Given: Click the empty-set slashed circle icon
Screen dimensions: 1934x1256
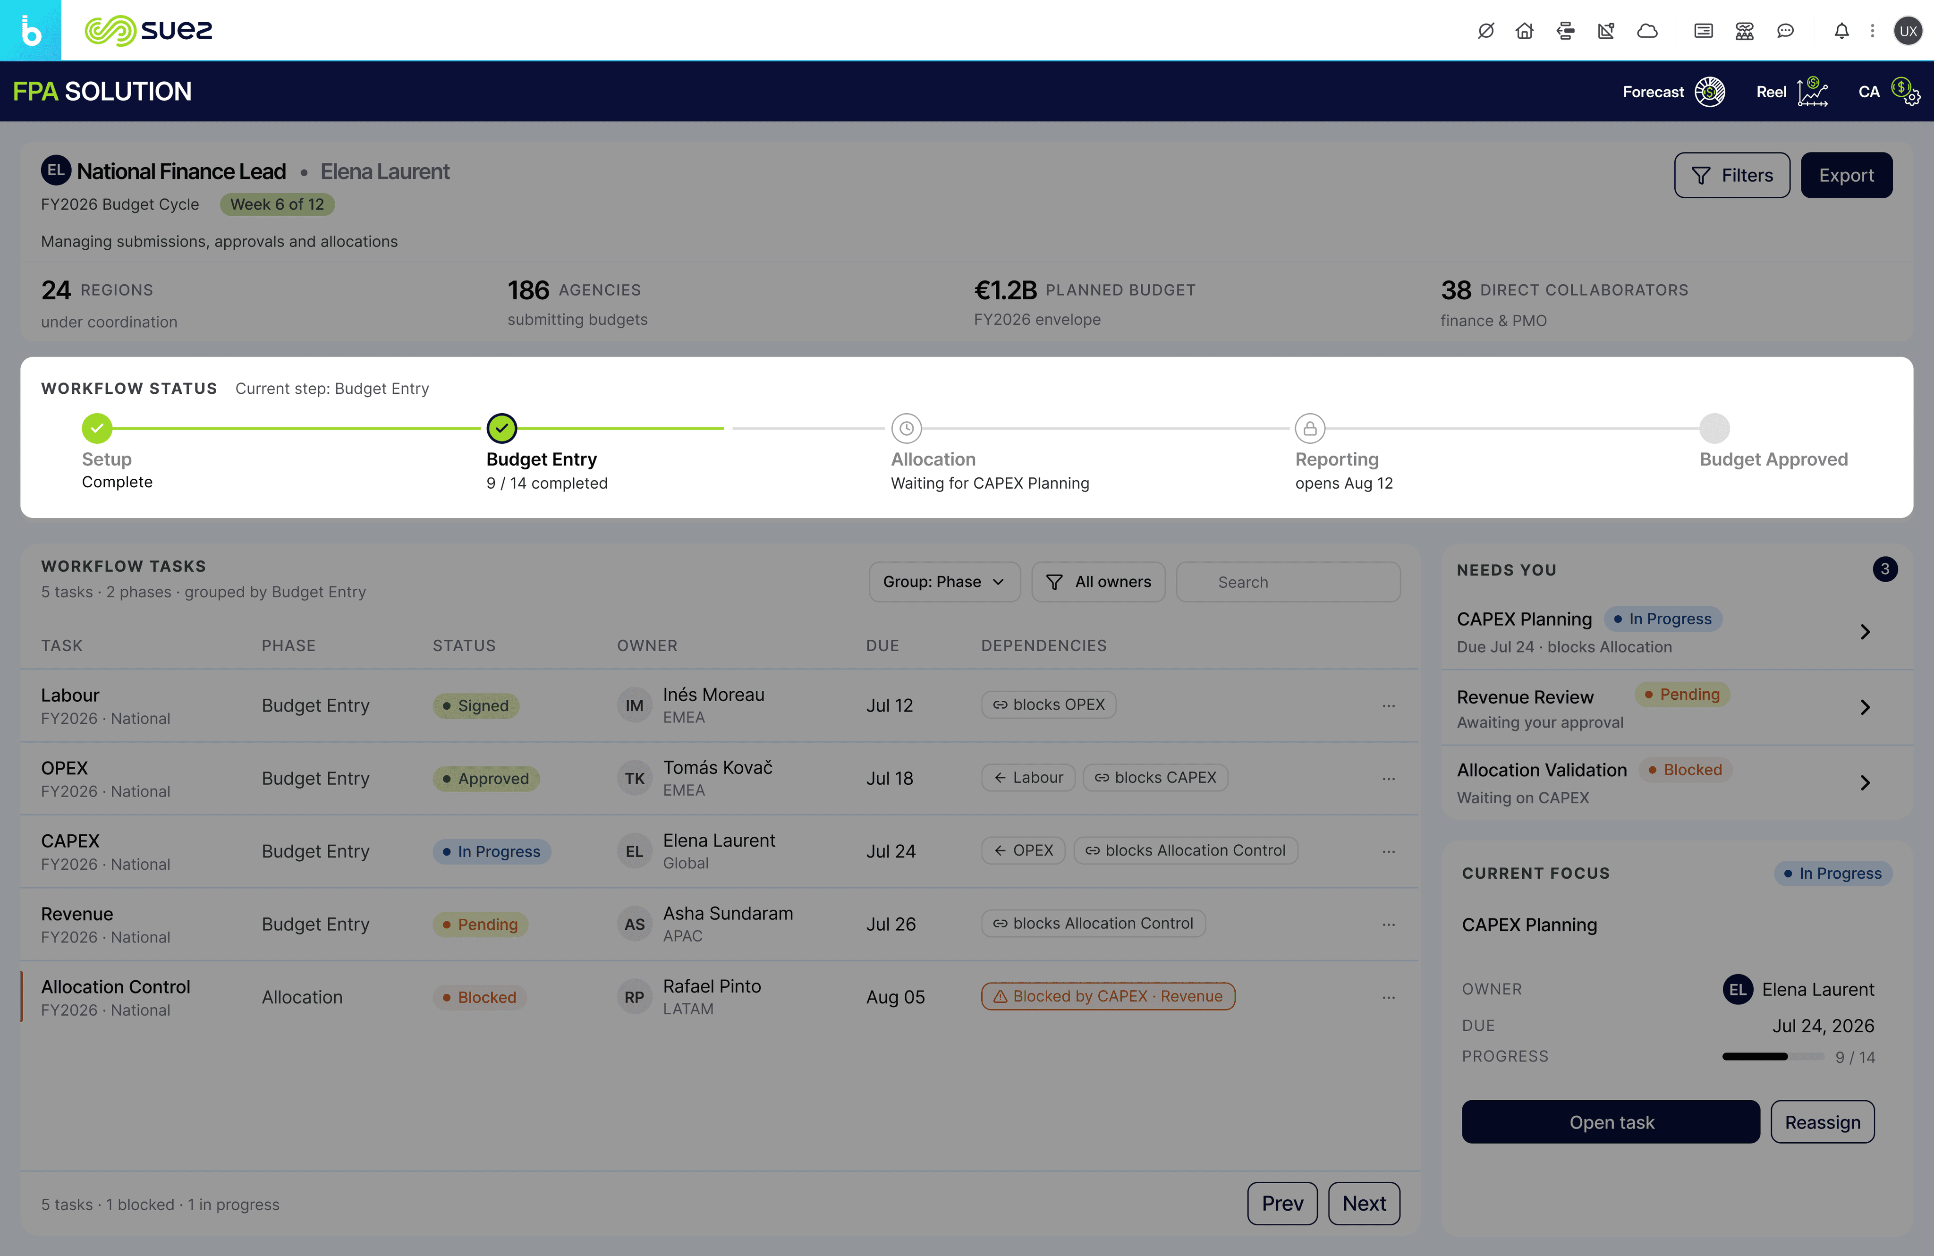Looking at the screenshot, I should (x=1485, y=31).
